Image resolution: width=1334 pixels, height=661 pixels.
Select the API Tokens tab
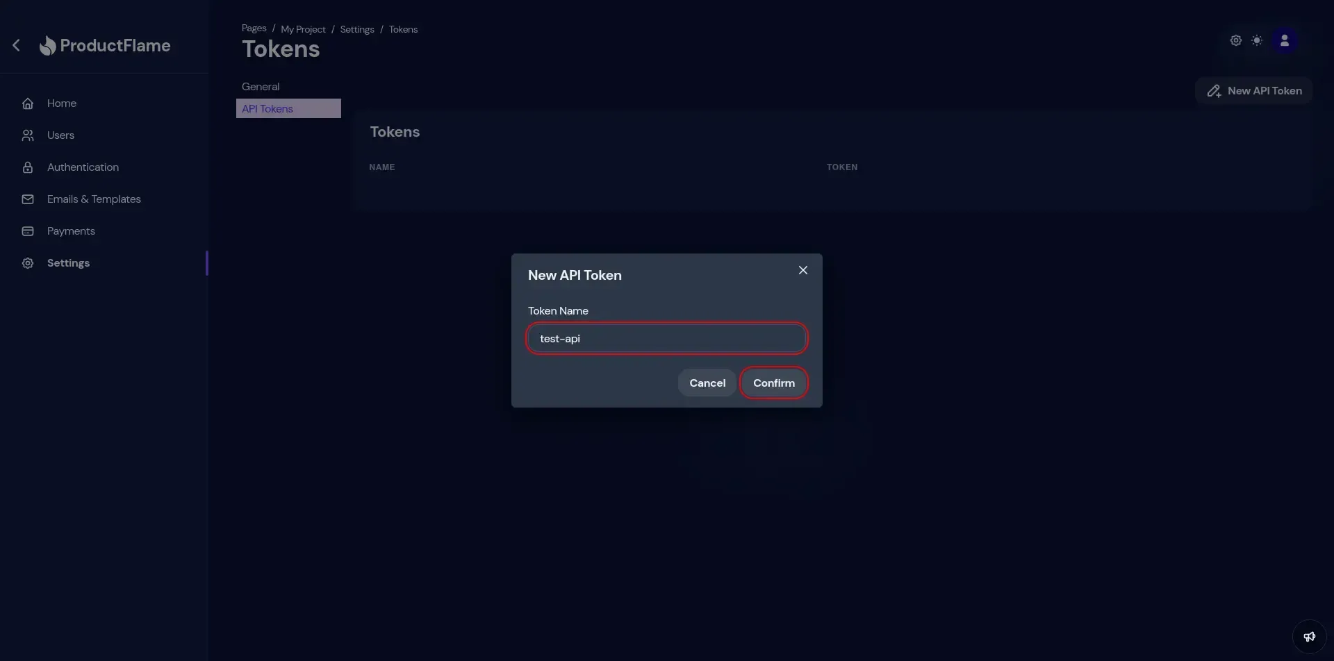(267, 109)
